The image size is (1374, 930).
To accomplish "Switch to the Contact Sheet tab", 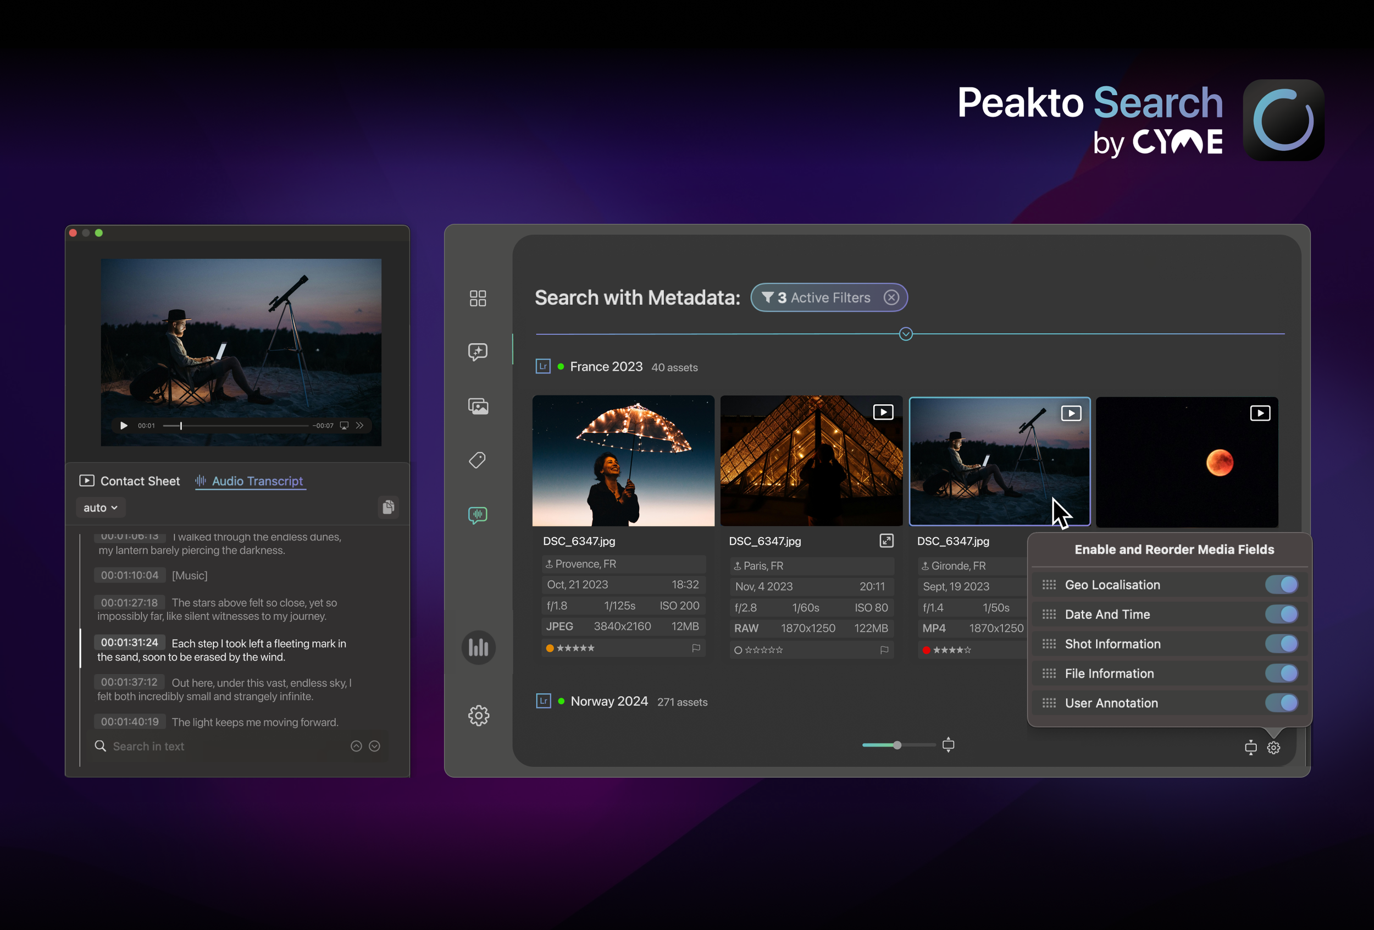I will click(130, 481).
